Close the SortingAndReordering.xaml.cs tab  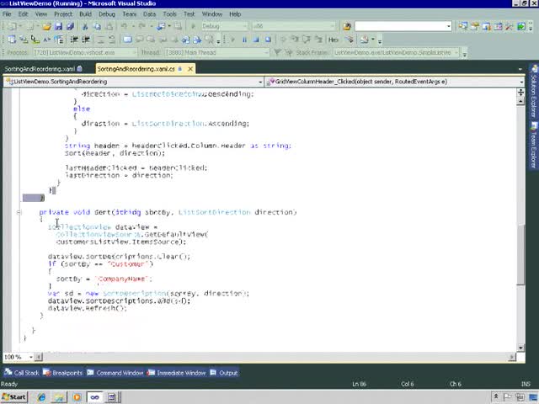(191, 68)
